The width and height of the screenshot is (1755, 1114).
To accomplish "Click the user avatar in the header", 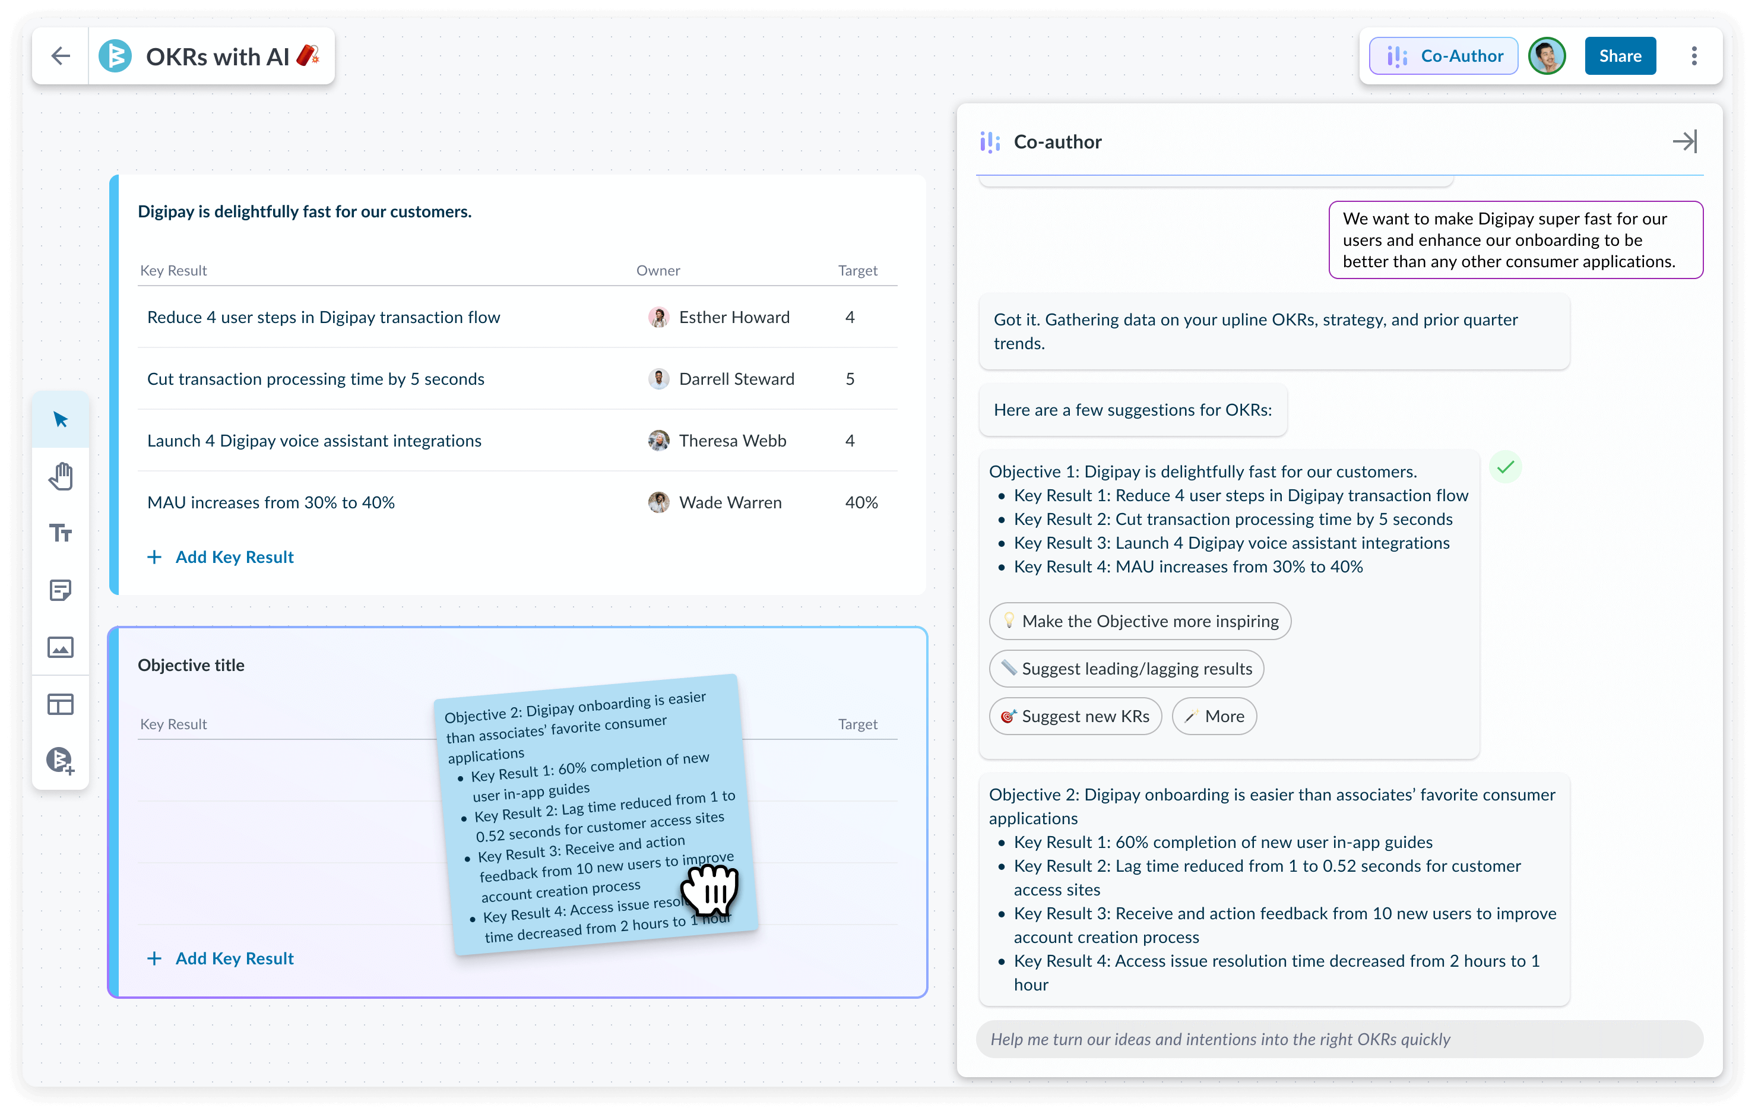I will point(1547,56).
